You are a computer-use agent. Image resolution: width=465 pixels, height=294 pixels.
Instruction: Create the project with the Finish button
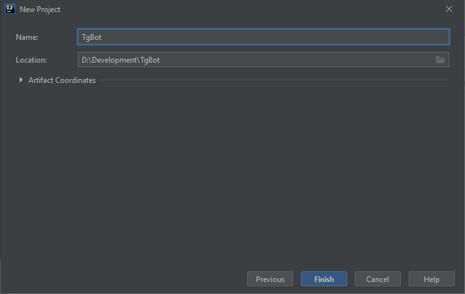pyautogui.click(x=324, y=279)
